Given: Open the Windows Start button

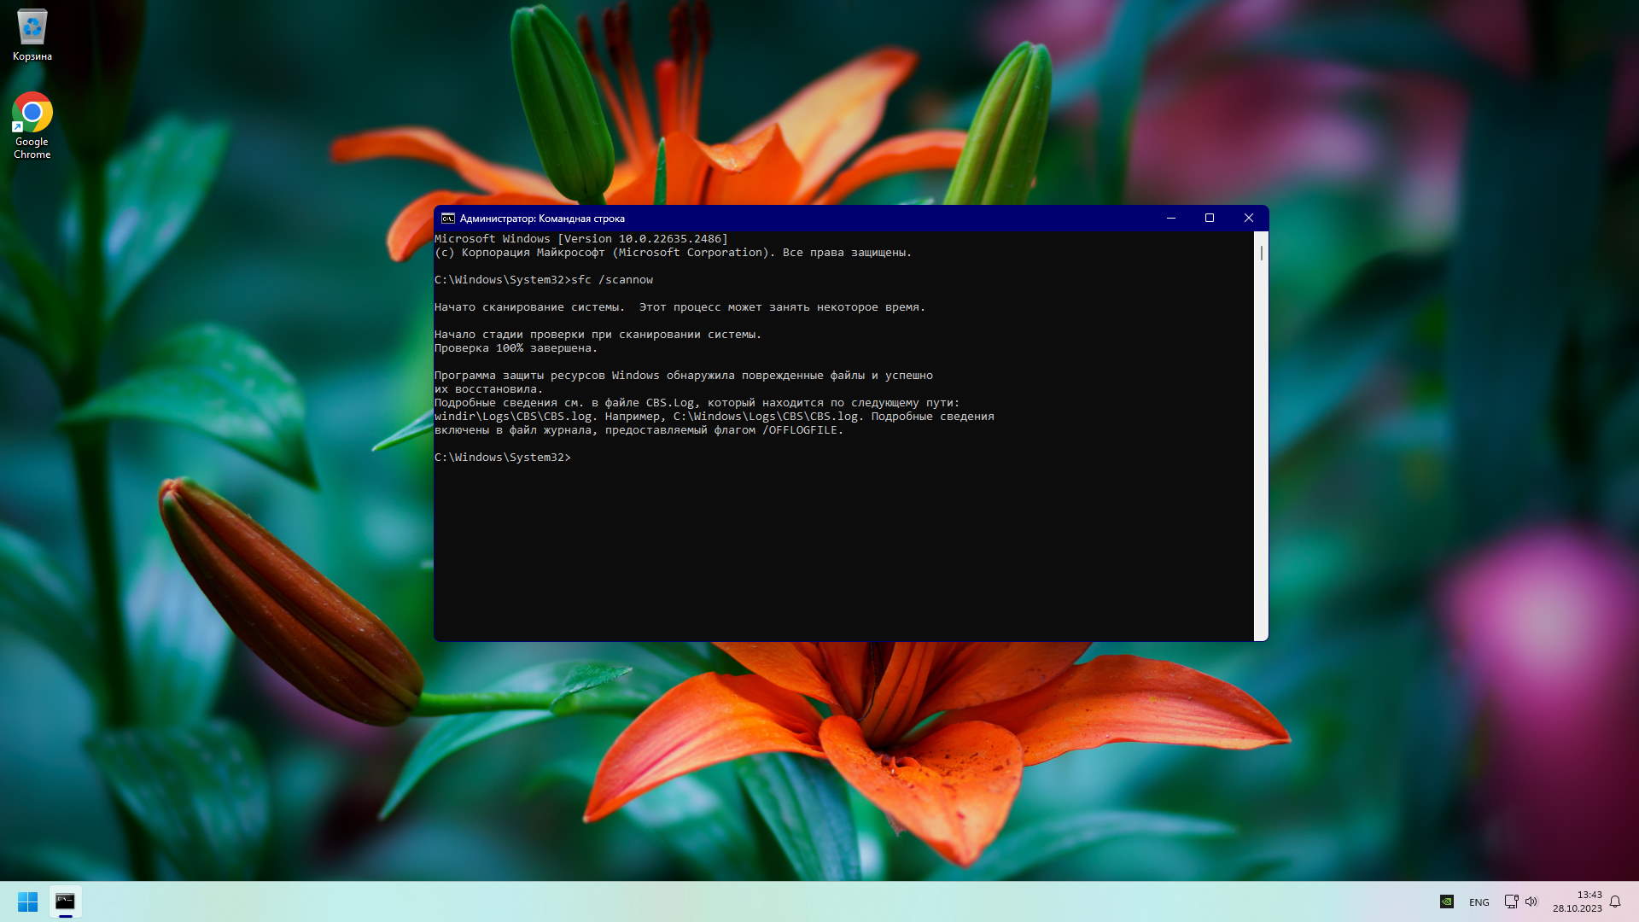Looking at the screenshot, I should 27,902.
